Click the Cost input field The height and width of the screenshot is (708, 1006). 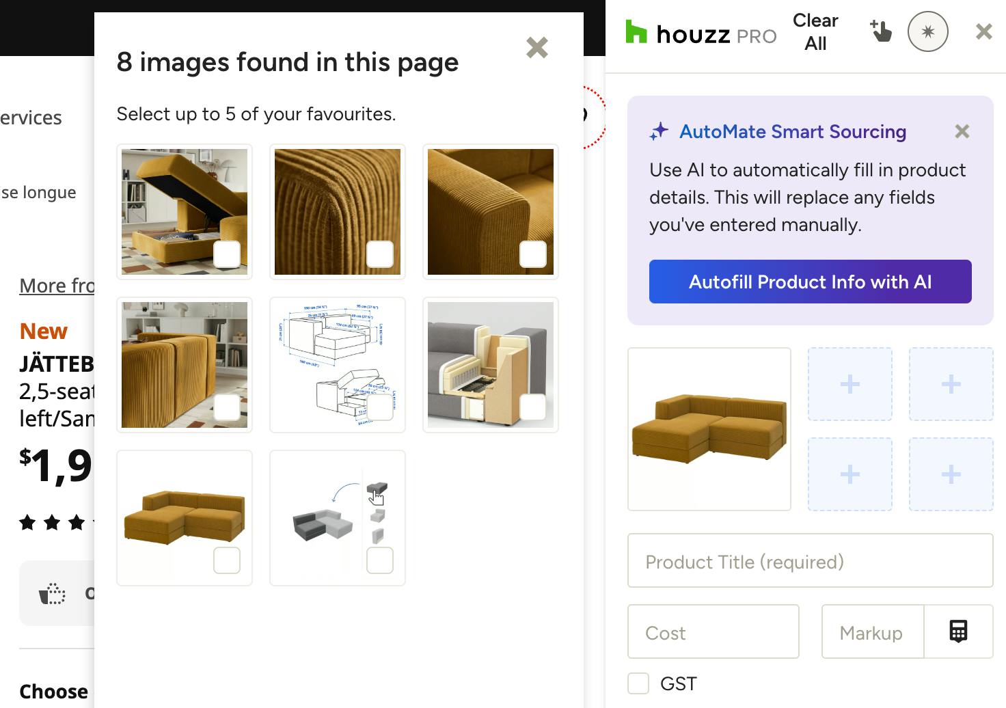(713, 632)
